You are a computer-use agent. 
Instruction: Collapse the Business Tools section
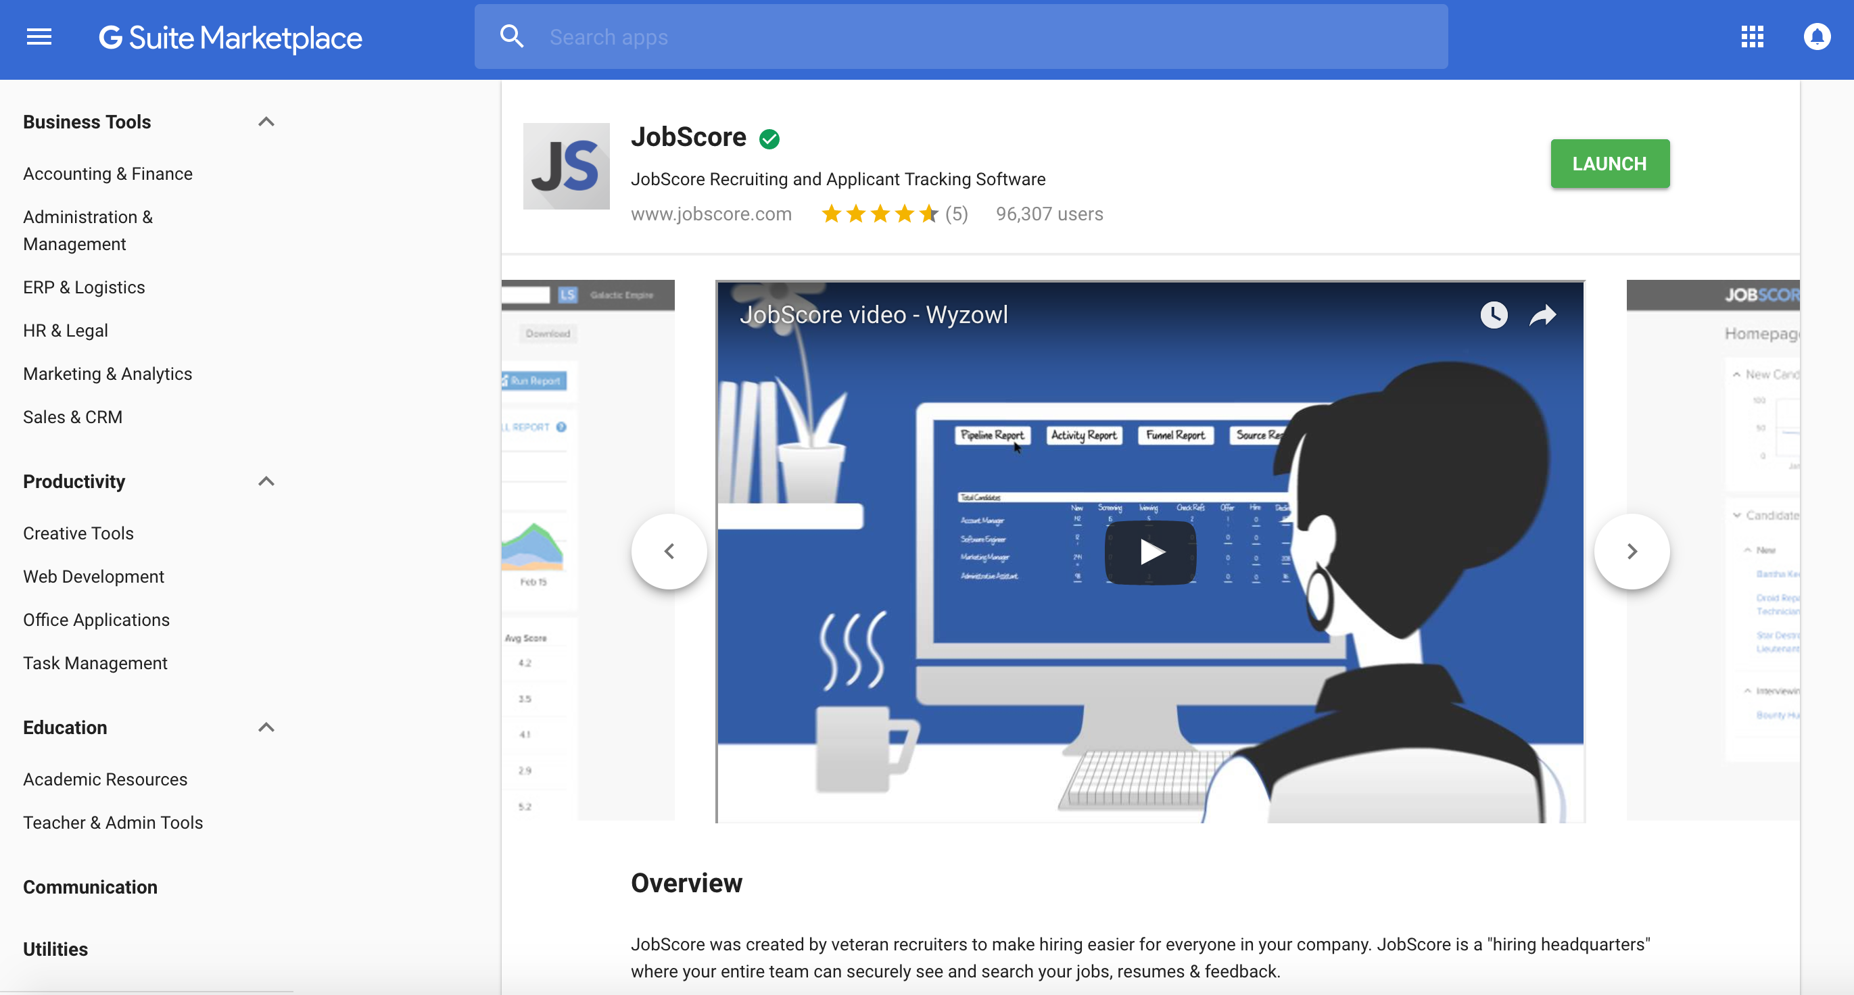pos(266,122)
